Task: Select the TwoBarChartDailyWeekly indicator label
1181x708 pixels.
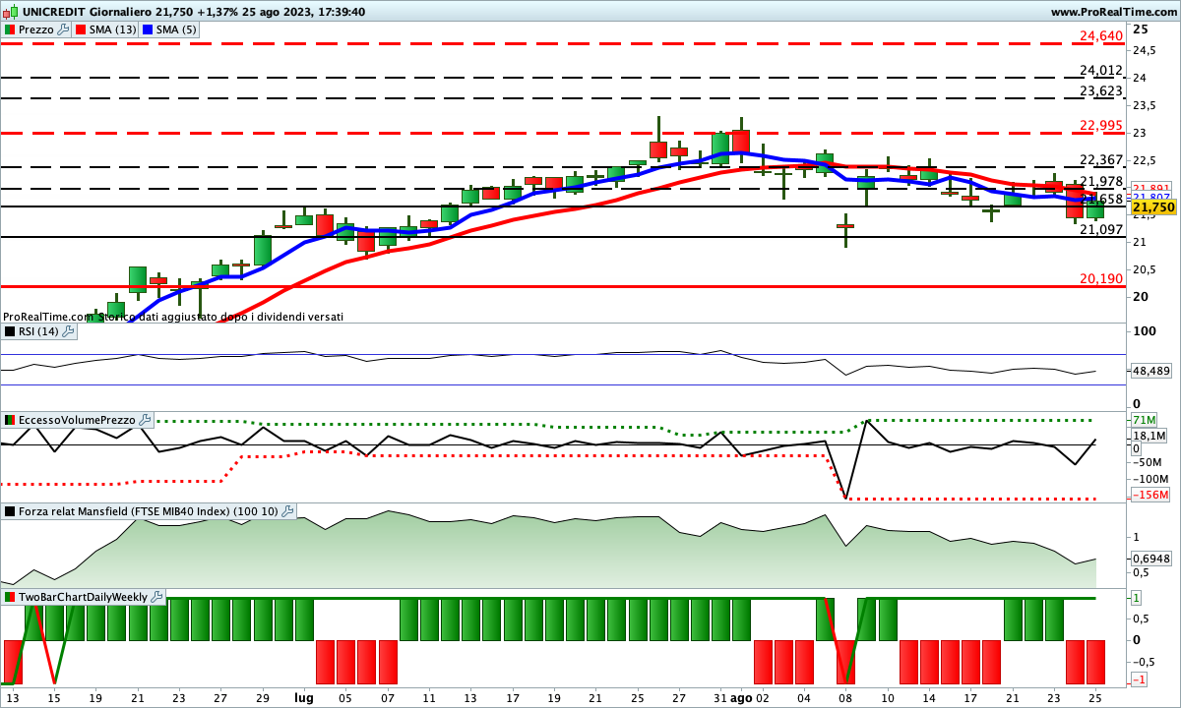Action: [x=84, y=597]
